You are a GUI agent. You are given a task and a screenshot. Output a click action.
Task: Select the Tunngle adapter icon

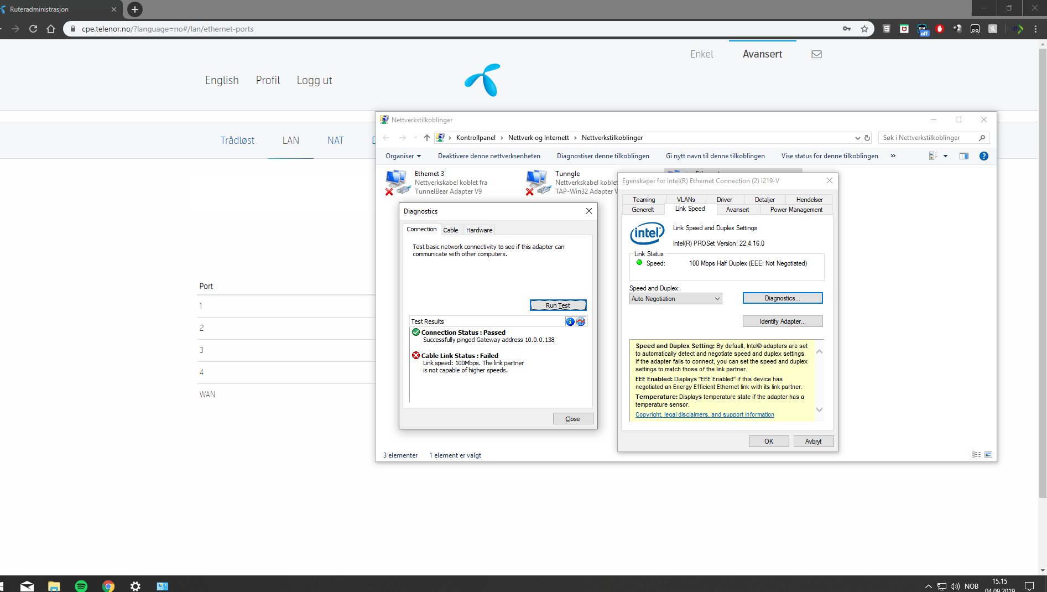(x=538, y=183)
